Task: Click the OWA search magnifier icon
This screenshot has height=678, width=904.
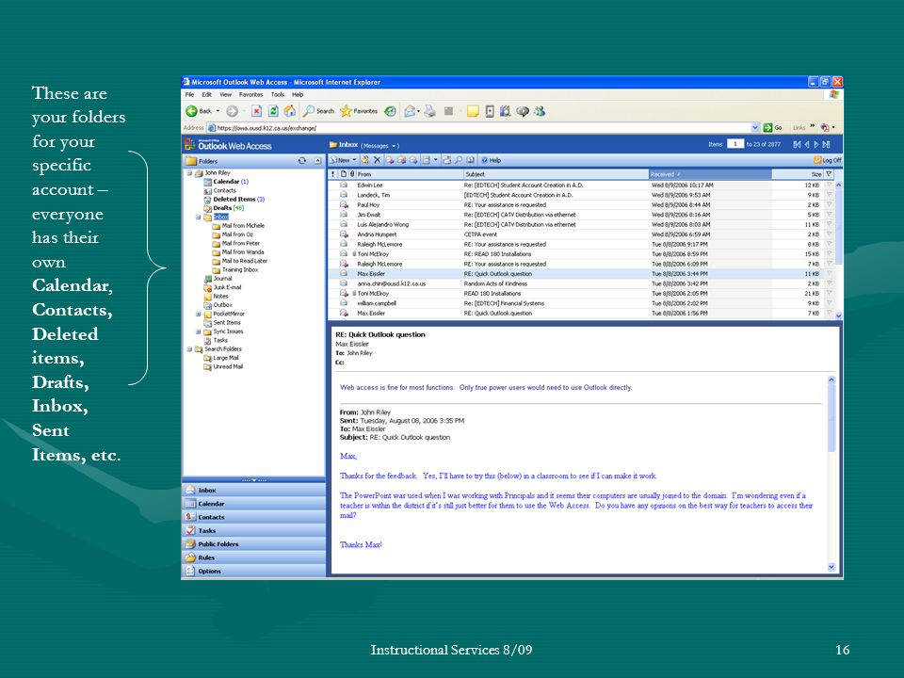Action: click(459, 160)
